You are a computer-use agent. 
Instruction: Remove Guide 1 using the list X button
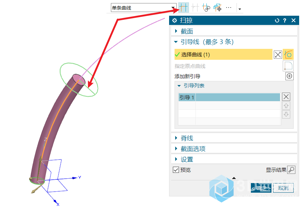pos(286,97)
